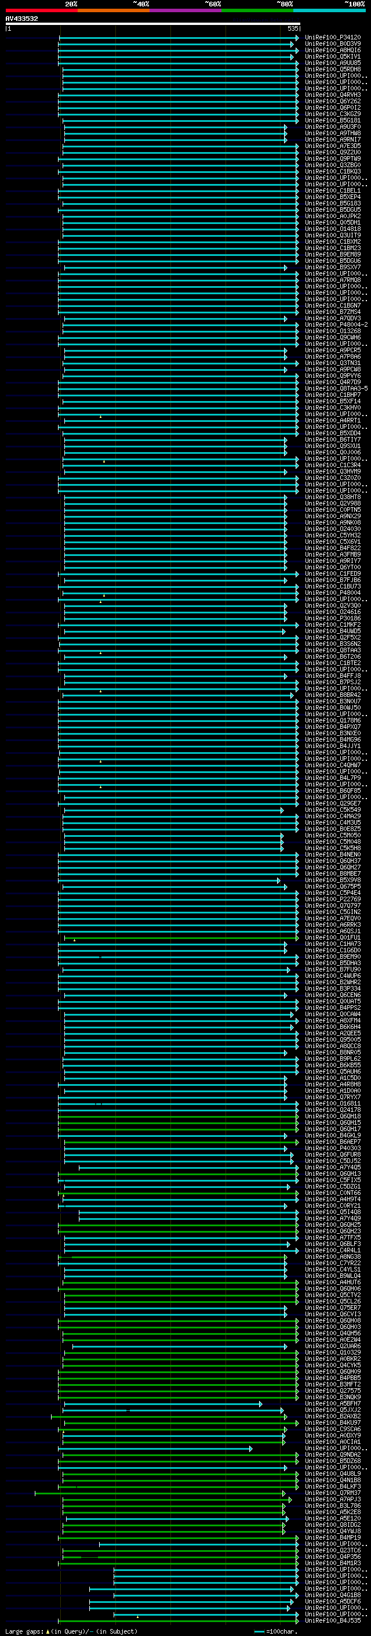
Task: Select UniRef100_A5BFH7 label
Action: point(332,1403)
